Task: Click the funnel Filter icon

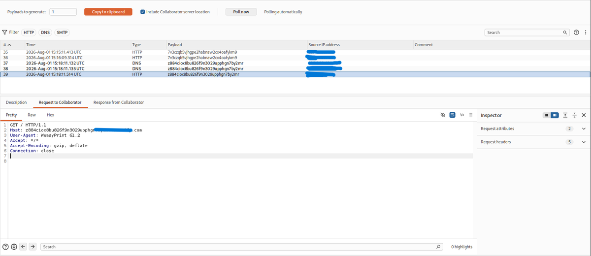Action: (x=5, y=32)
